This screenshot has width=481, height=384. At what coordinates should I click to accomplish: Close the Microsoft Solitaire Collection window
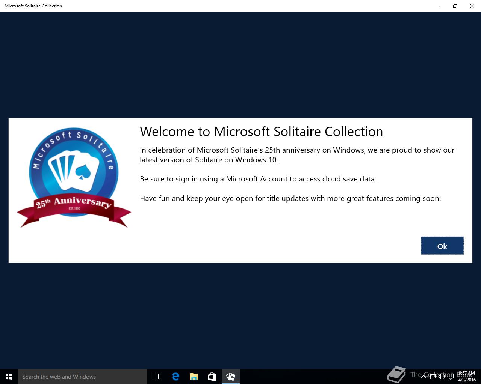tap(472, 6)
